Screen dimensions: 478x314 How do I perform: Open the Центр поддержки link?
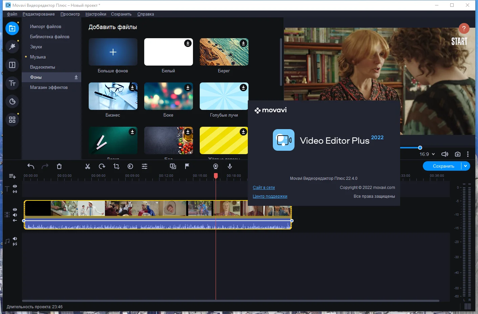[270, 196]
